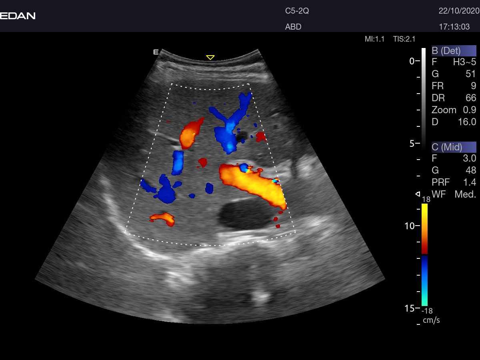Click the color gain value 48
This screenshot has width=480, height=360.
pyautogui.click(x=470, y=170)
